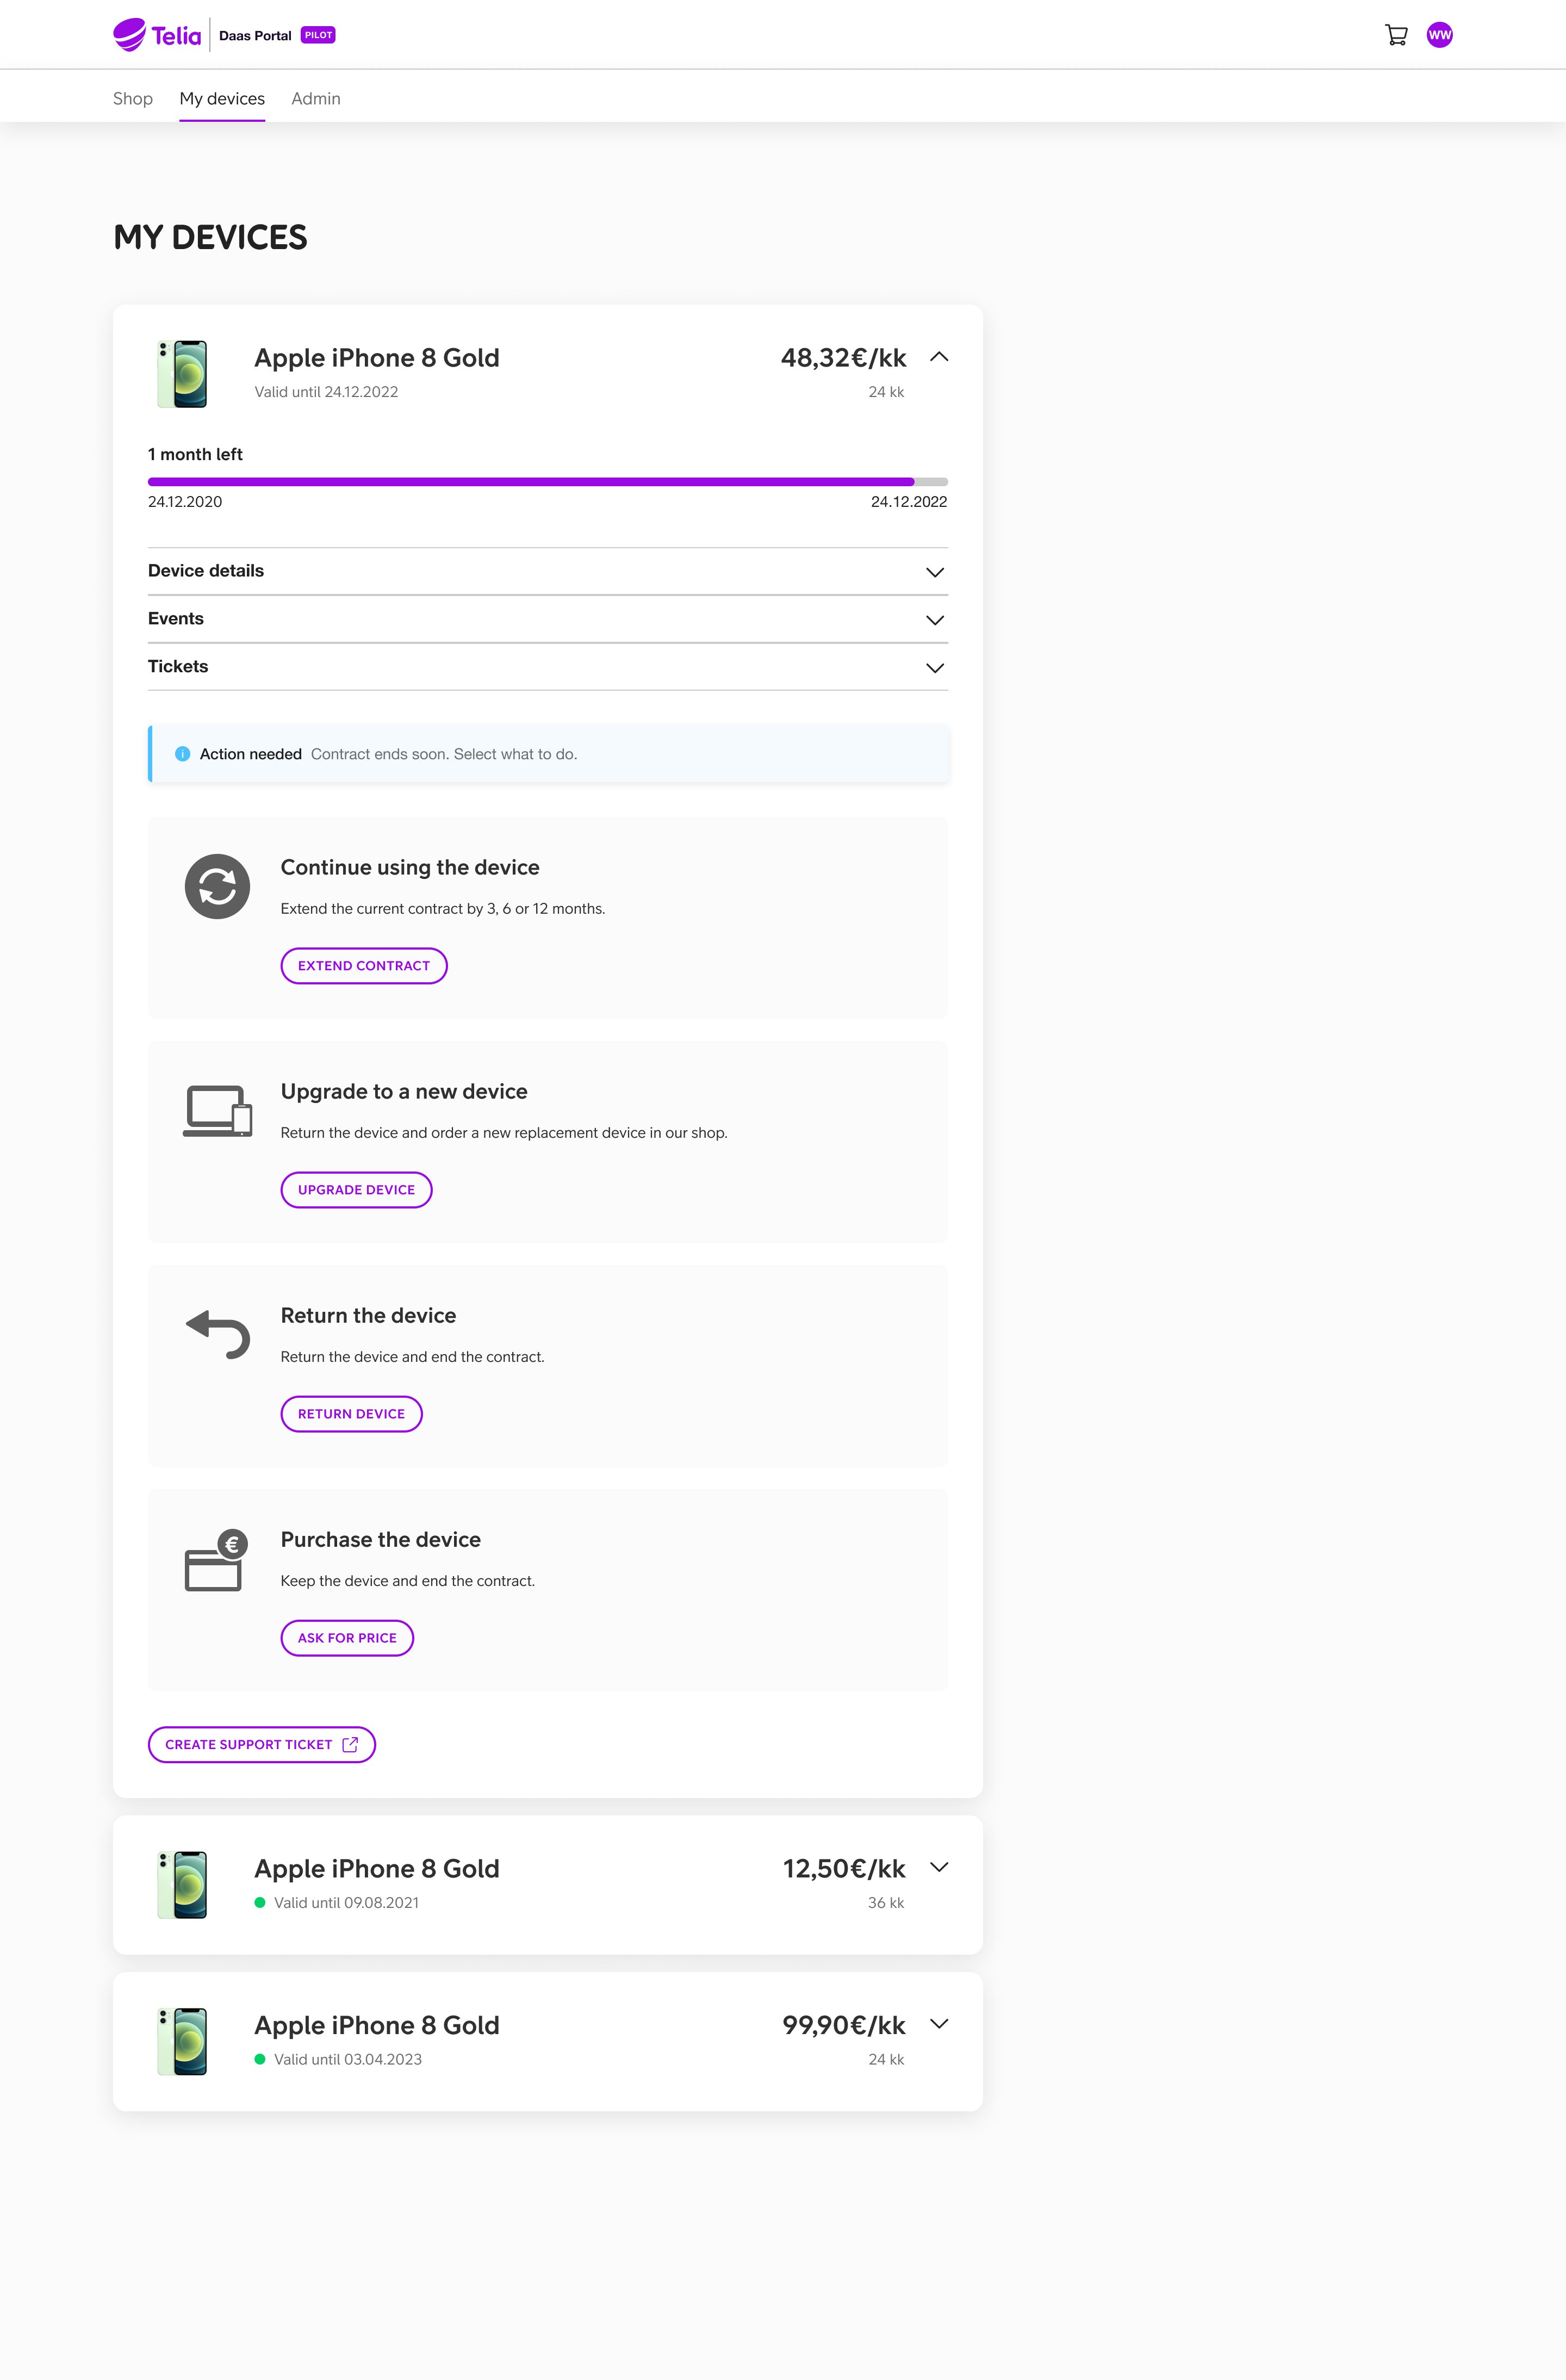1566x2380 pixels.
Task: Open the shopping cart icon
Action: tap(1396, 35)
